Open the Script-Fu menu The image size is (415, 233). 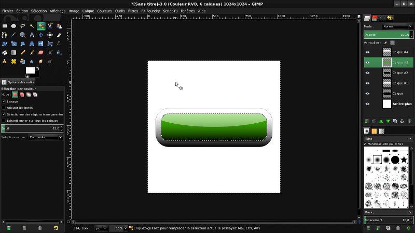(170, 11)
